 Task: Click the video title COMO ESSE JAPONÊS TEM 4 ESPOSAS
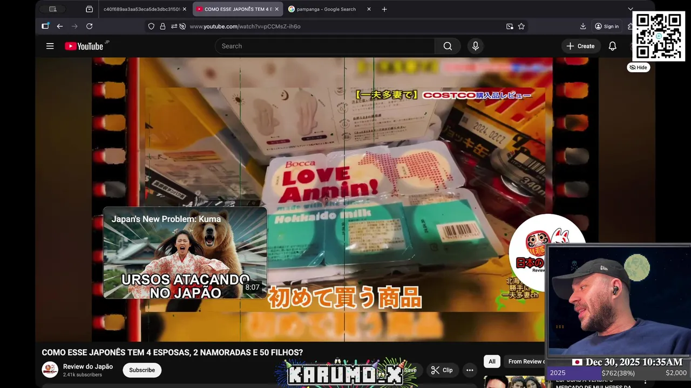(172, 352)
